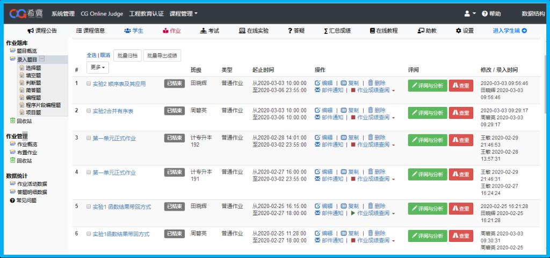This screenshot has width=550, height=258.
Task: Switch to the 考试 tab
Action: (x=209, y=31)
